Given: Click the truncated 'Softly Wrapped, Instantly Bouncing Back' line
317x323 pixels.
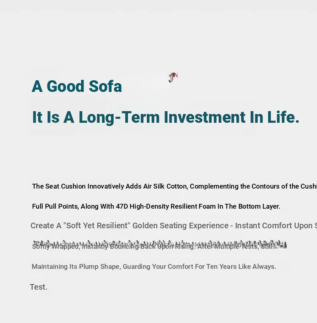Looking at the screenshot, I should pyautogui.click(x=155, y=246).
